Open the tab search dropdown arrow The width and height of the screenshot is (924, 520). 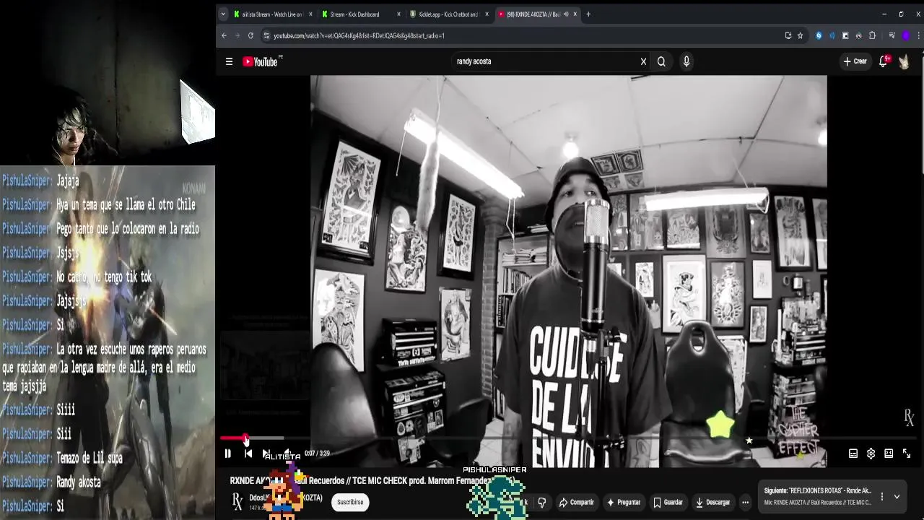[222, 14]
